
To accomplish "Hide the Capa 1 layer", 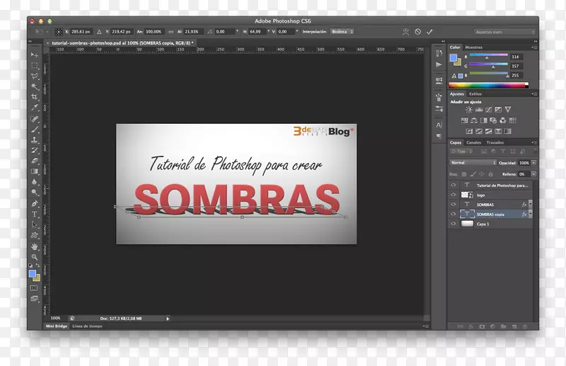I will [x=454, y=224].
